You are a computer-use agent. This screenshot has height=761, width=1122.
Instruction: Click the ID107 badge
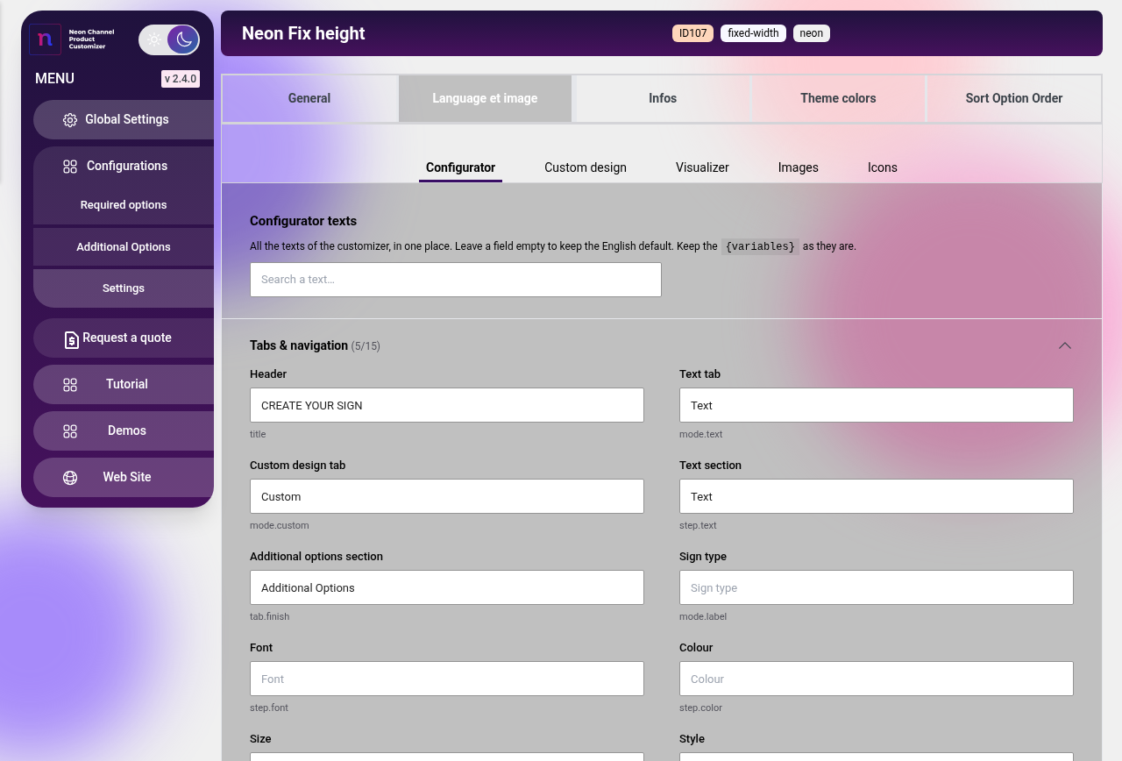click(692, 33)
